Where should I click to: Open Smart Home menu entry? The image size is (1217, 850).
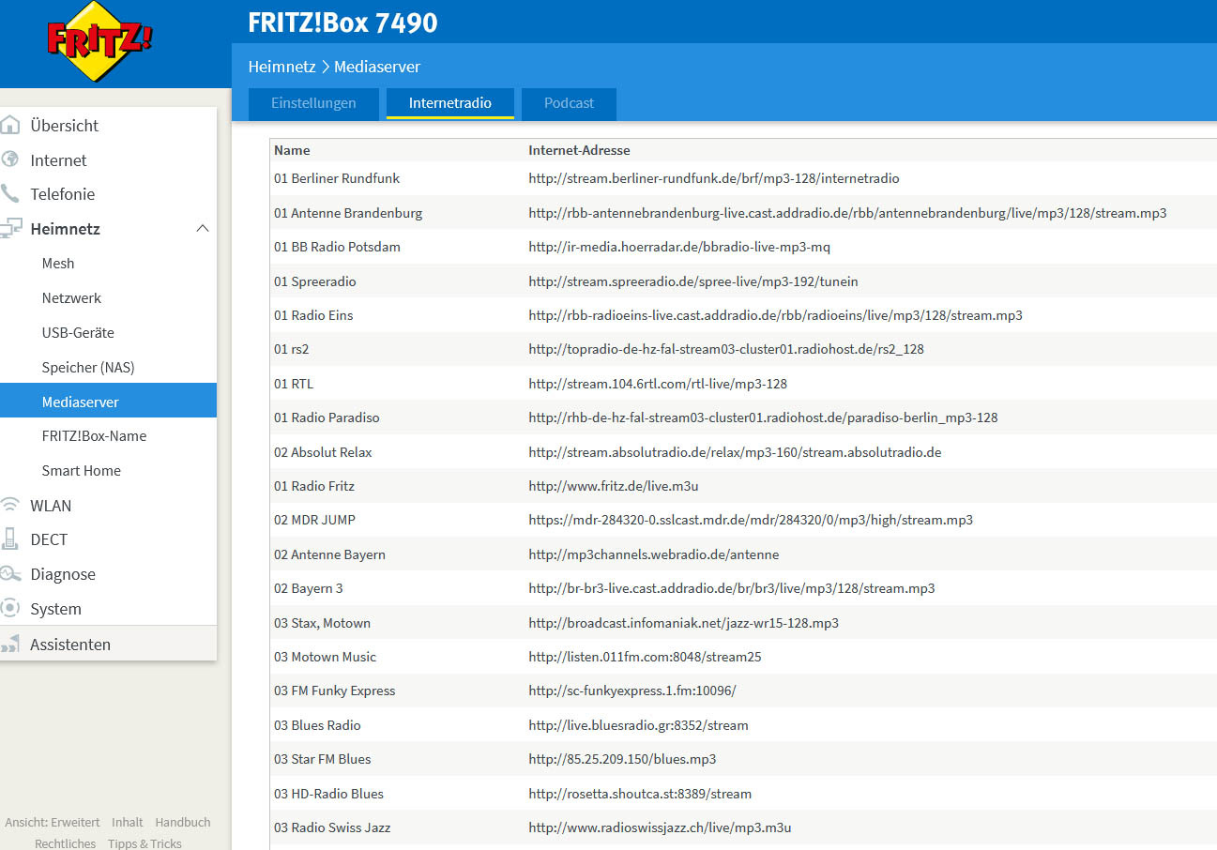pyautogui.click(x=81, y=470)
